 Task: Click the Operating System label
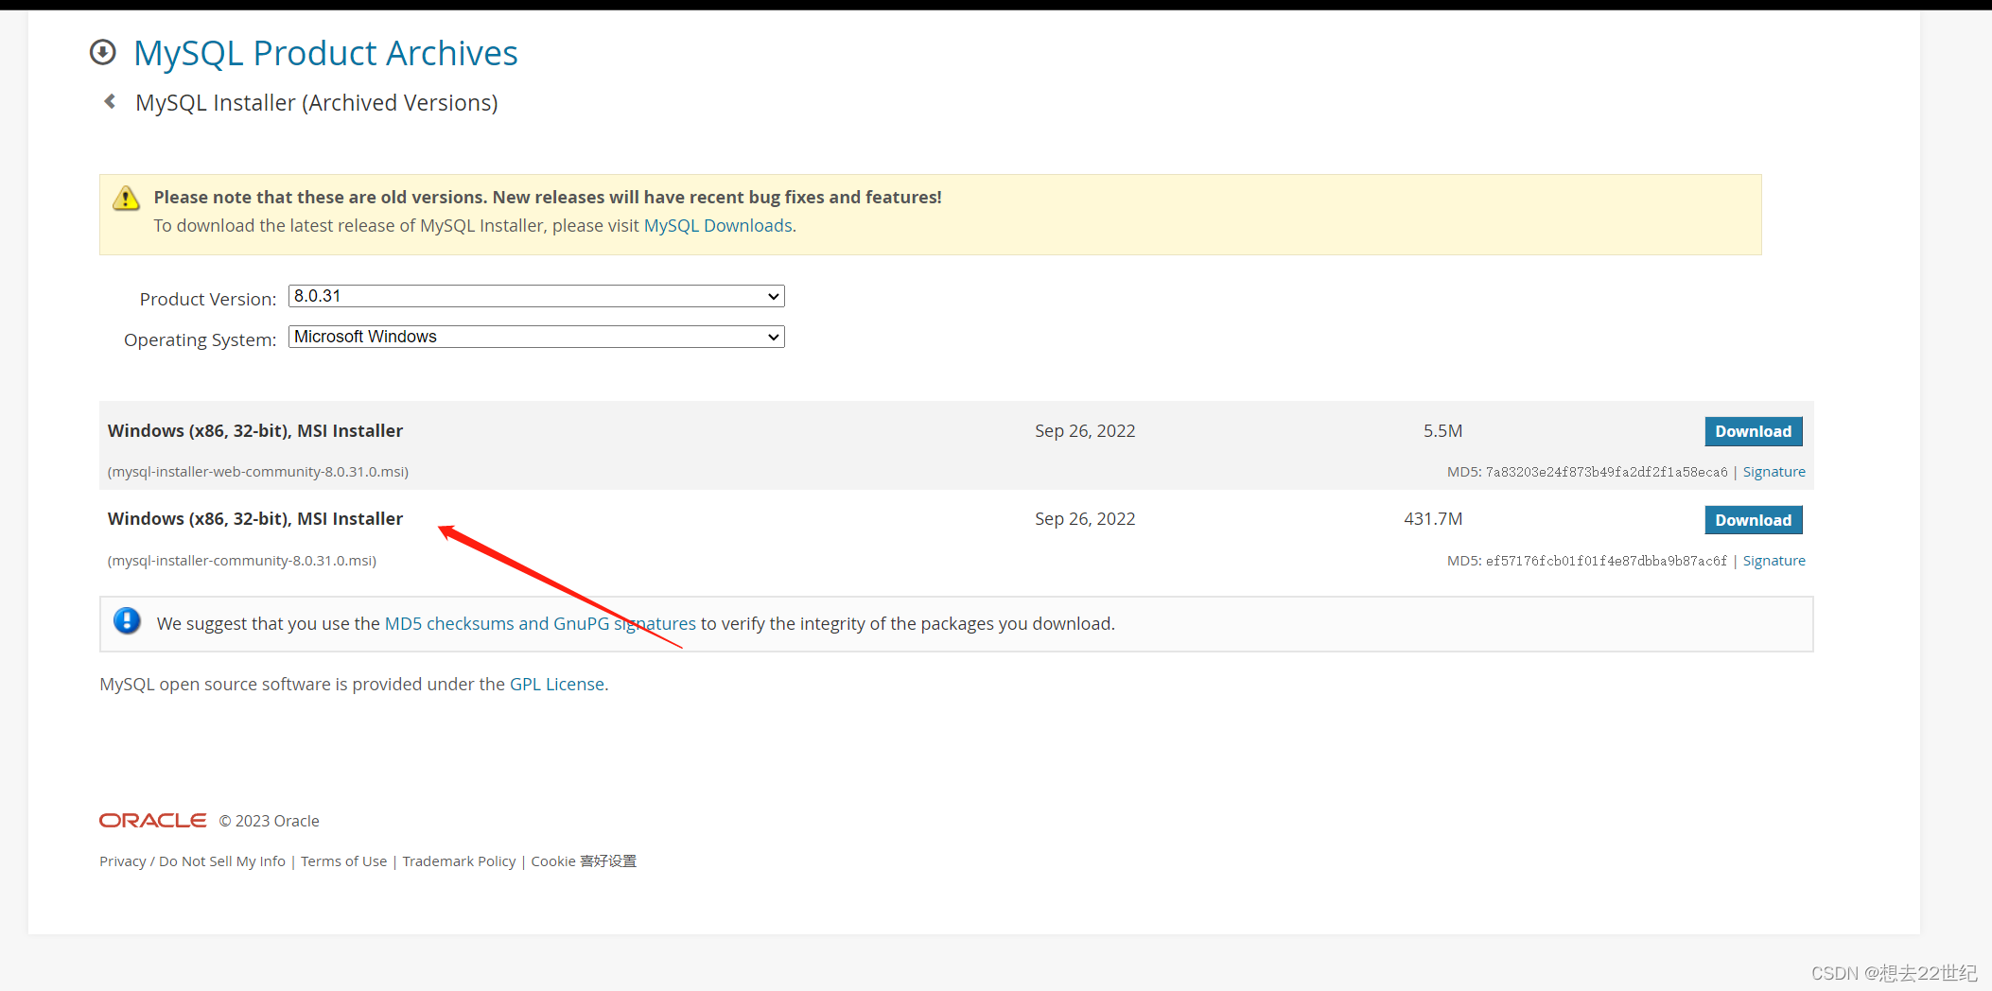(x=201, y=339)
